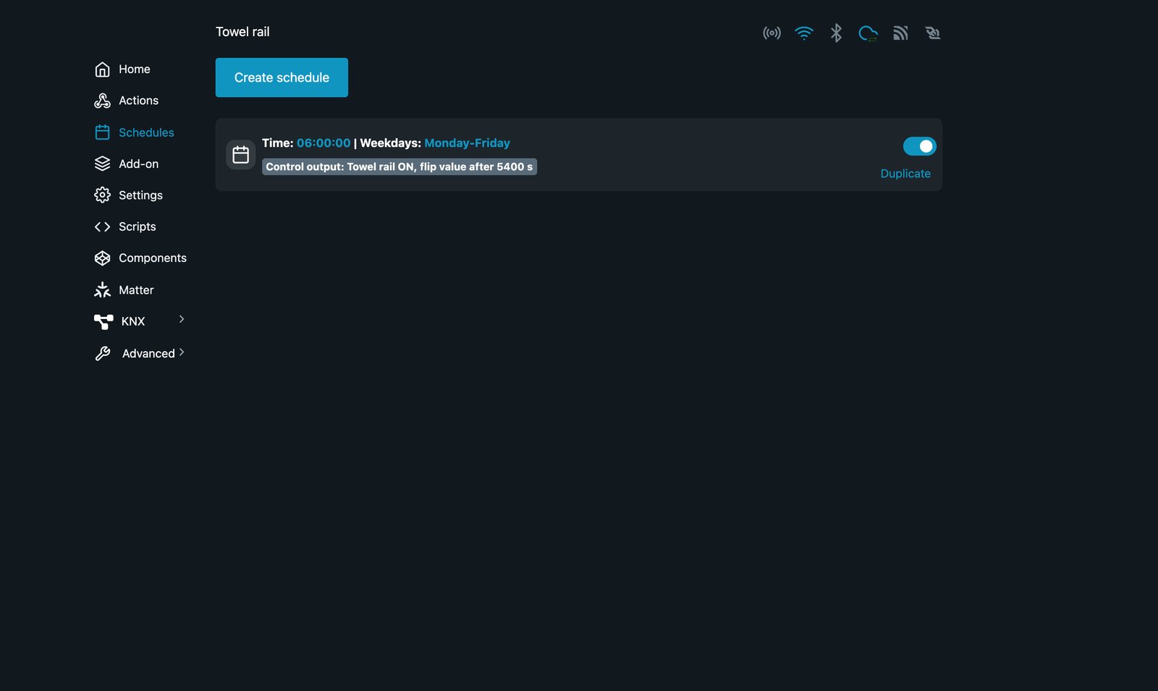Viewport: 1158px width, 691px height.
Task: Click the Wi-Fi status icon
Action: 804,33
